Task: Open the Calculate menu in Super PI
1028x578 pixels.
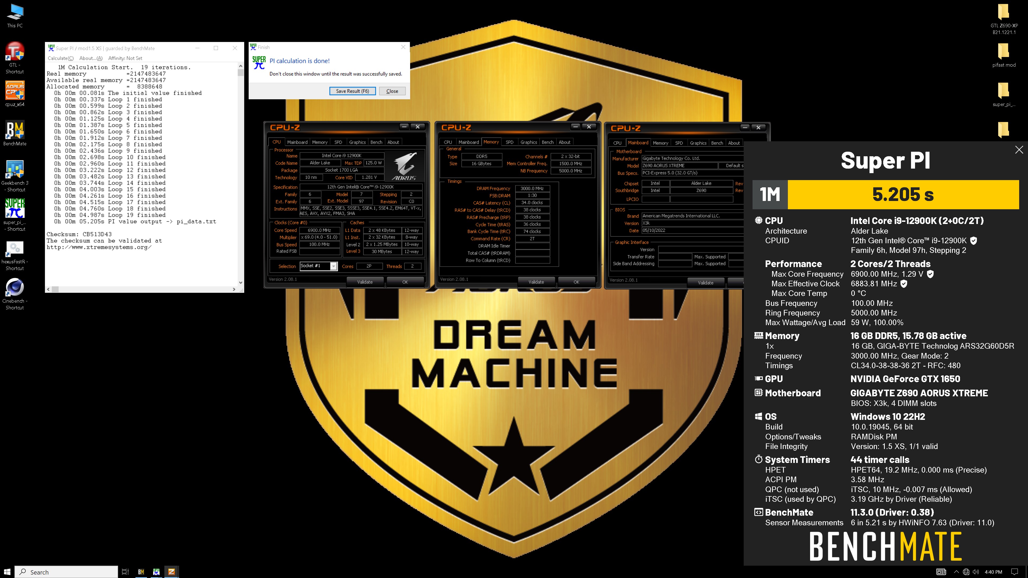Action: pos(61,58)
